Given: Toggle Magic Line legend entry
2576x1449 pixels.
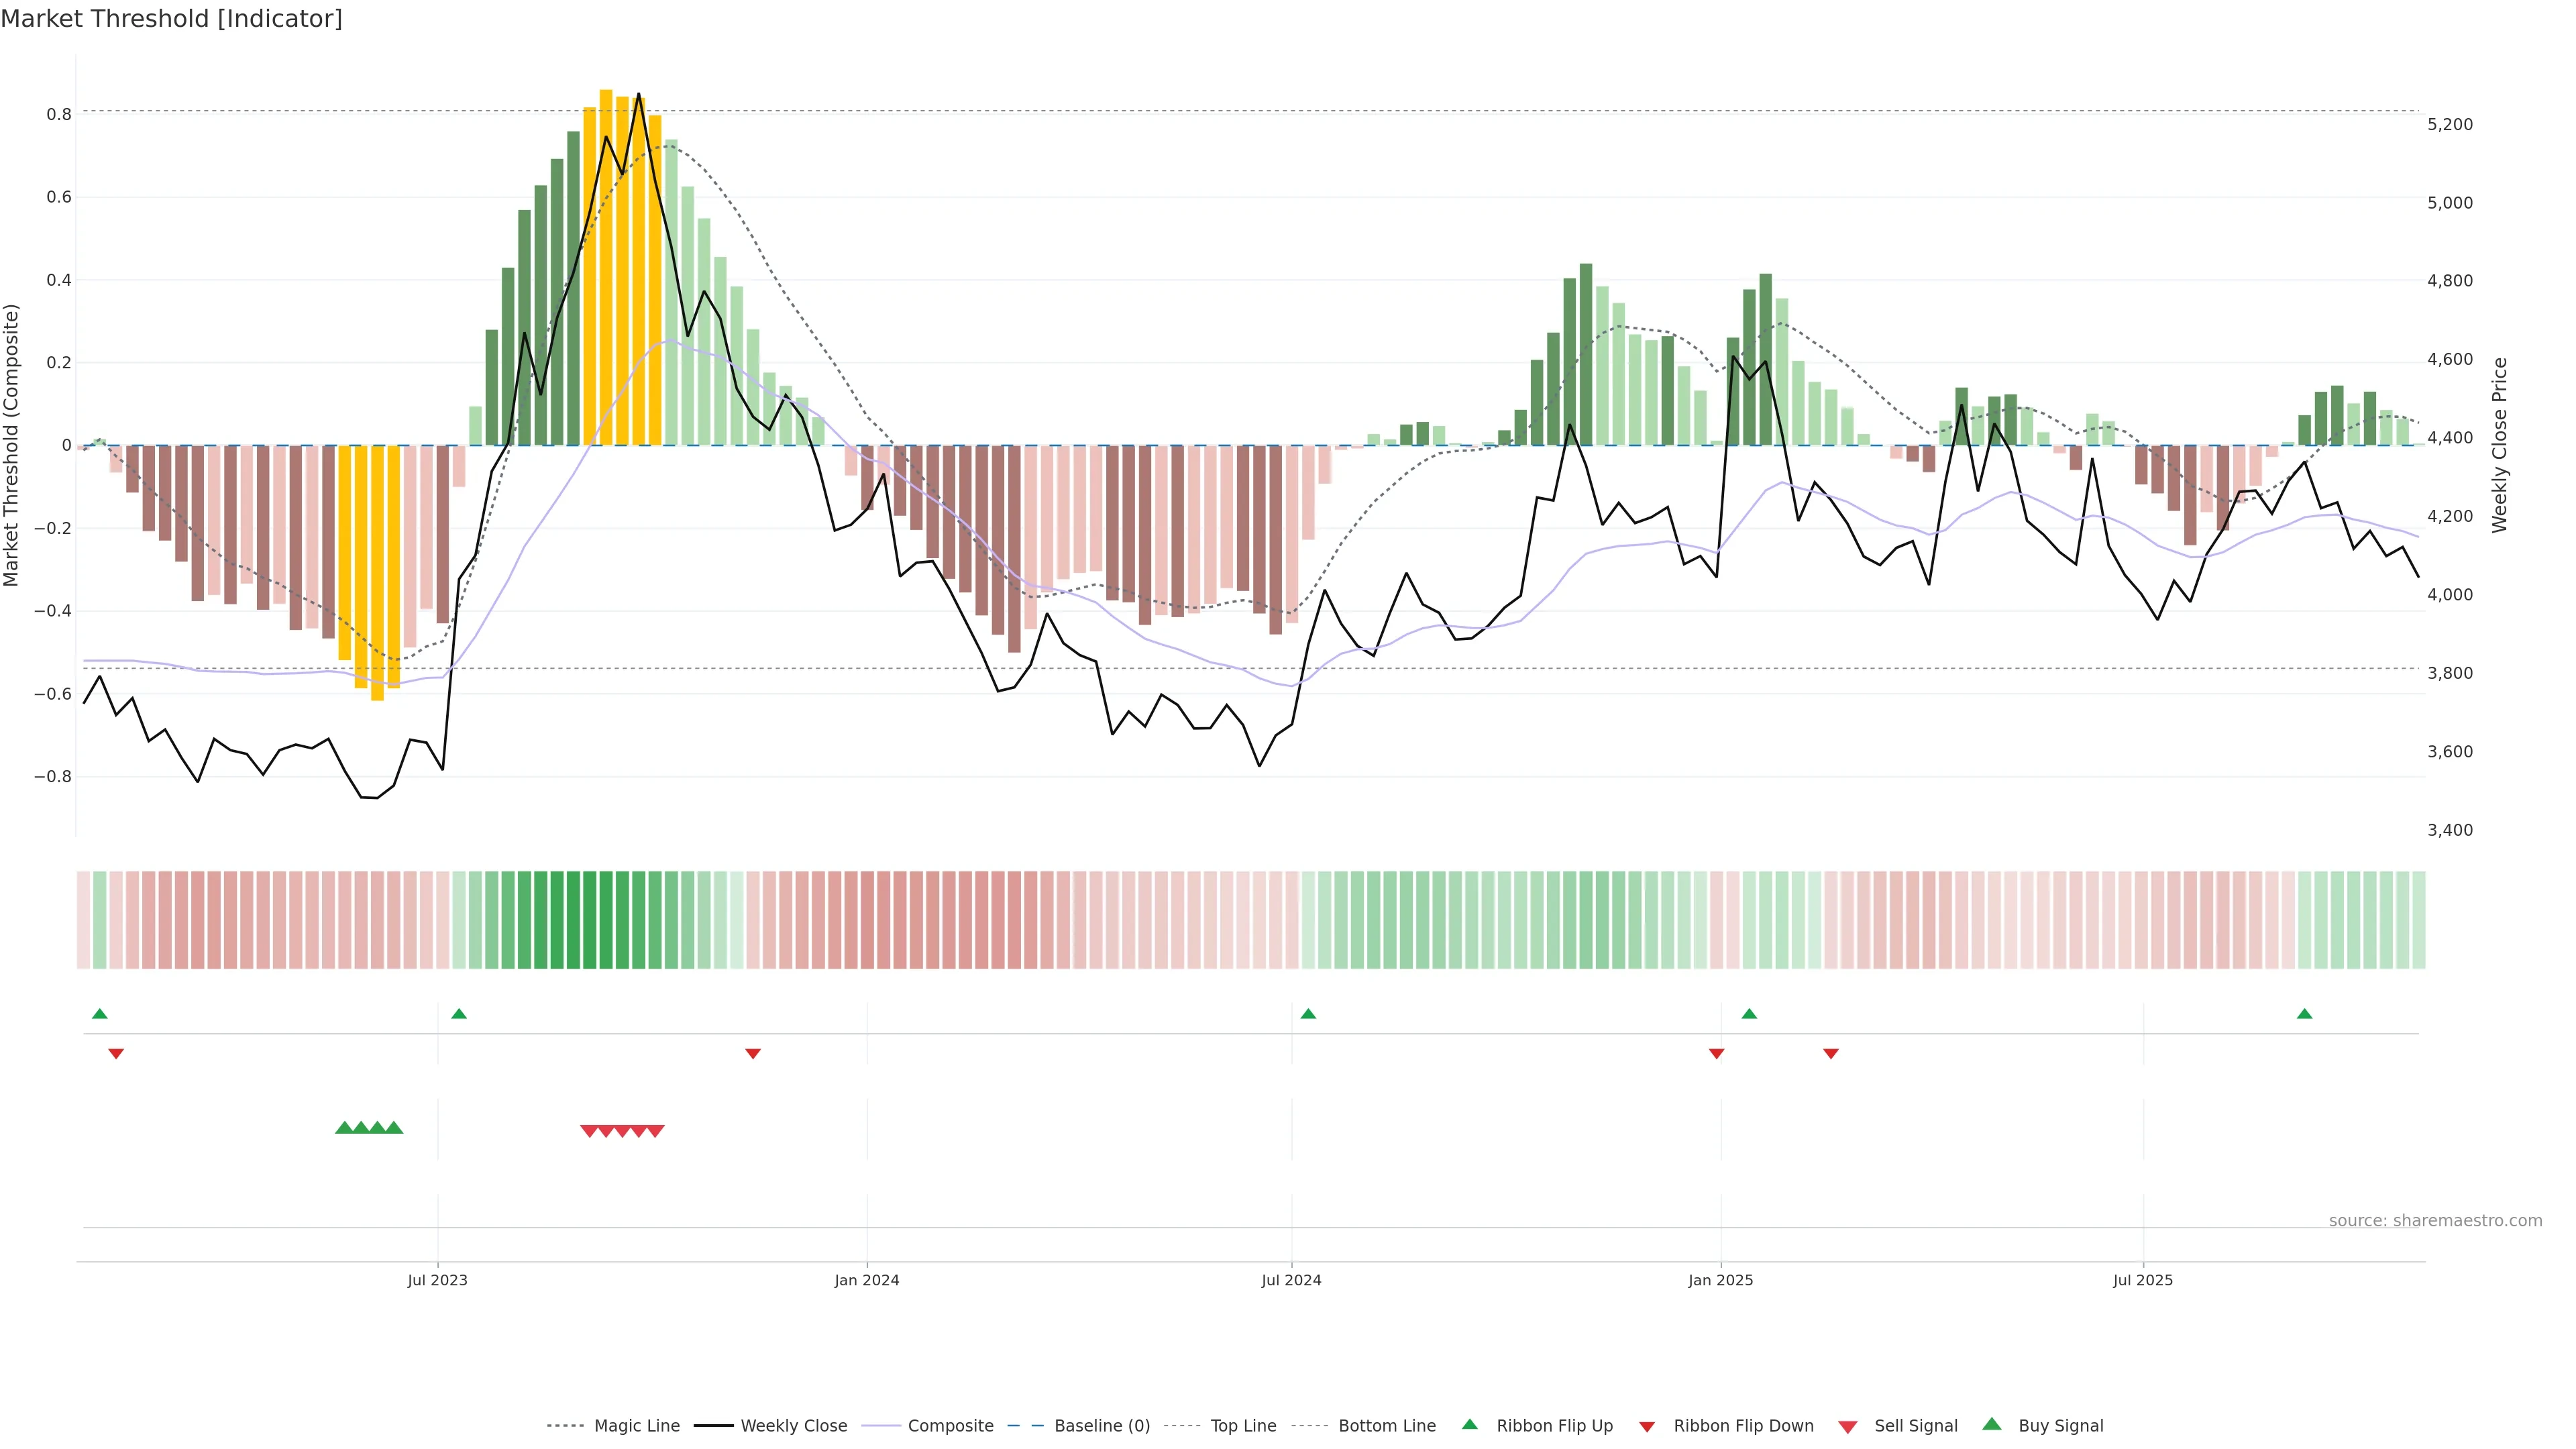Looking at the screenshot, I should pos(636,1426).
